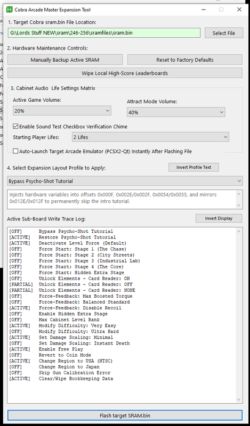Click the green H app icon in title bar
The height and width of the screenshot is (426, 250).
pyautogui.click(x=10, y=10)
